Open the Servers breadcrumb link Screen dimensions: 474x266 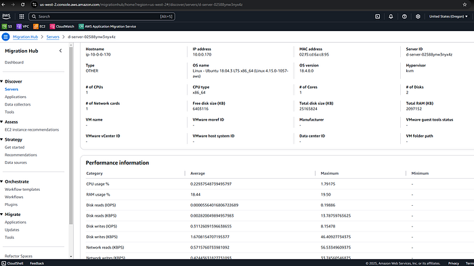(53, 37)
